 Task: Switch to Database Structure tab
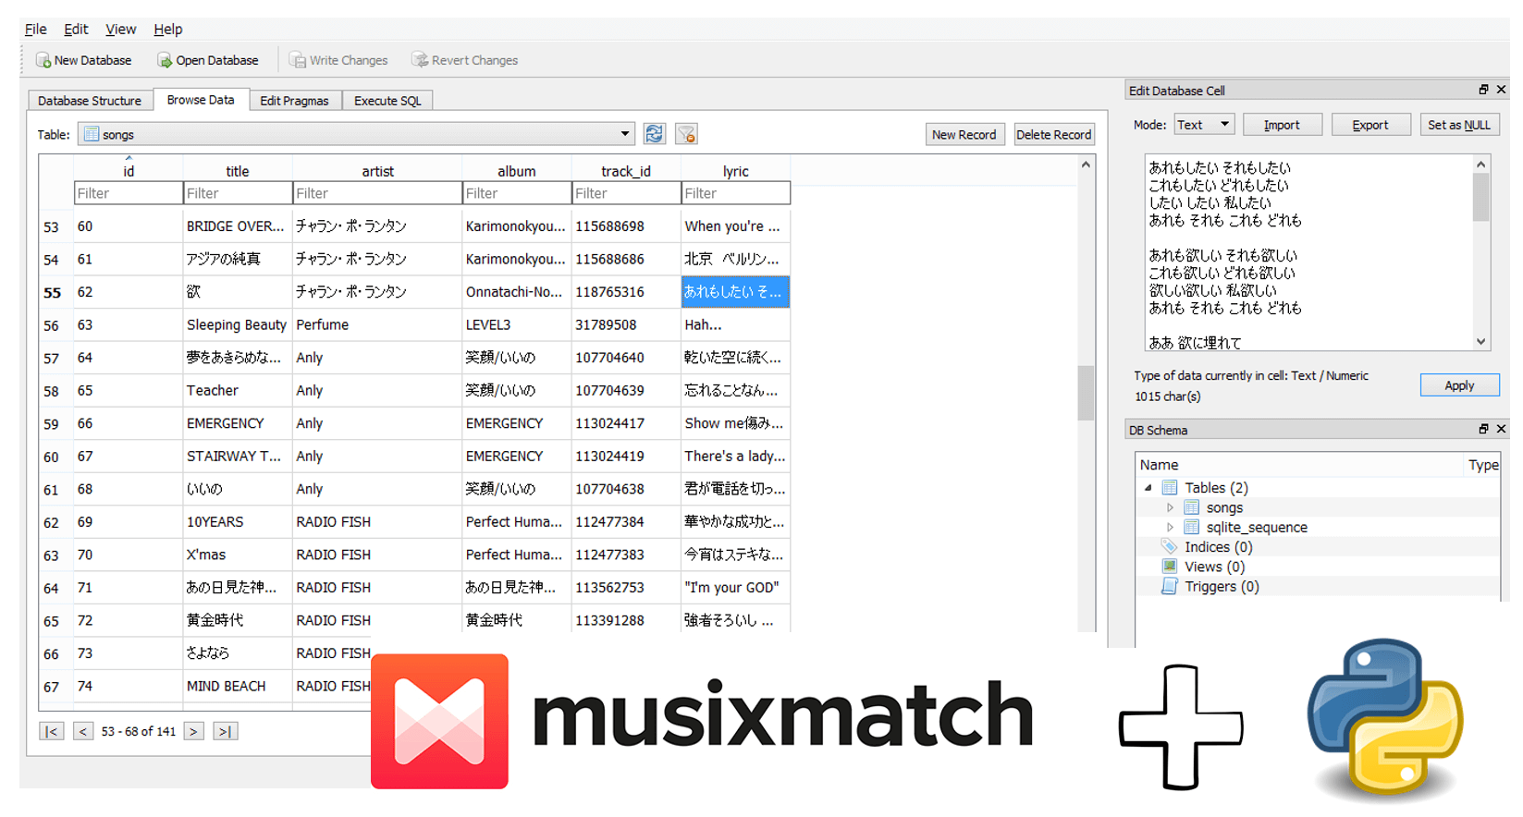point(90,101)
